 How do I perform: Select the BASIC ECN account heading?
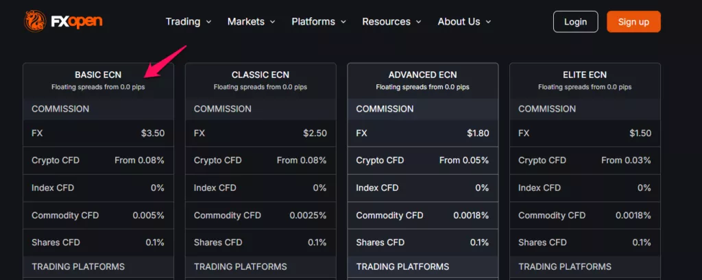(98, 75)
